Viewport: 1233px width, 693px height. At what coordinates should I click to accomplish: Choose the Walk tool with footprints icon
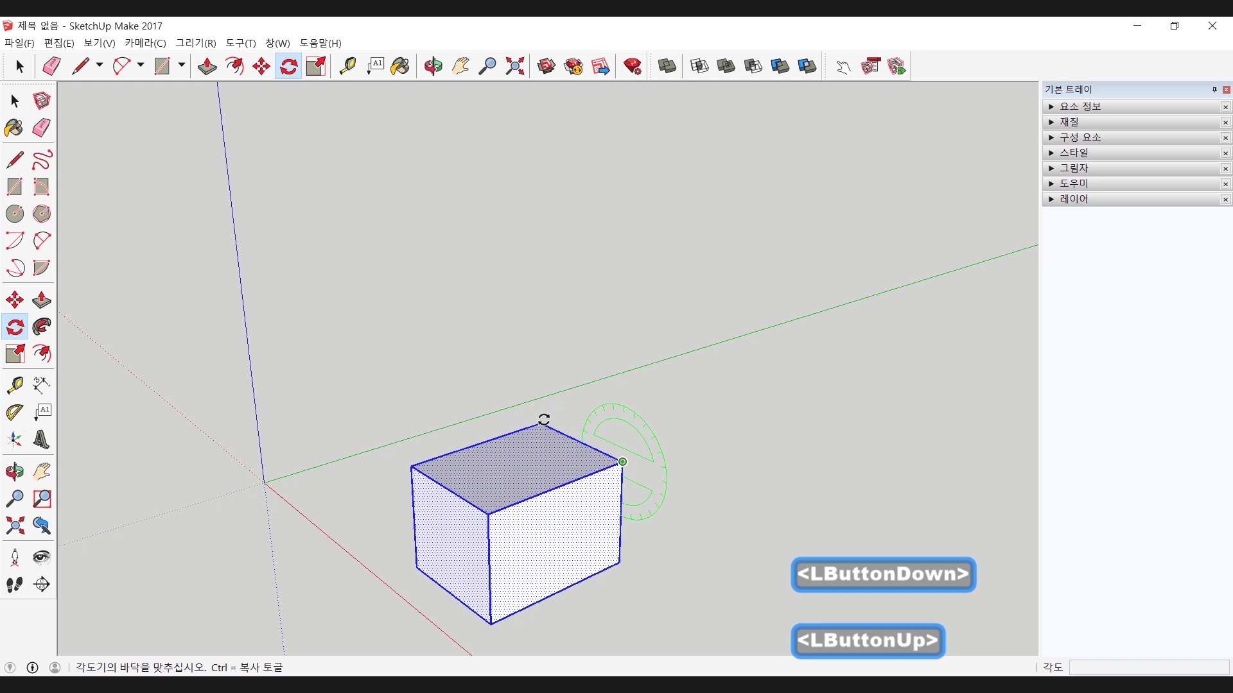tap(14, 584)
